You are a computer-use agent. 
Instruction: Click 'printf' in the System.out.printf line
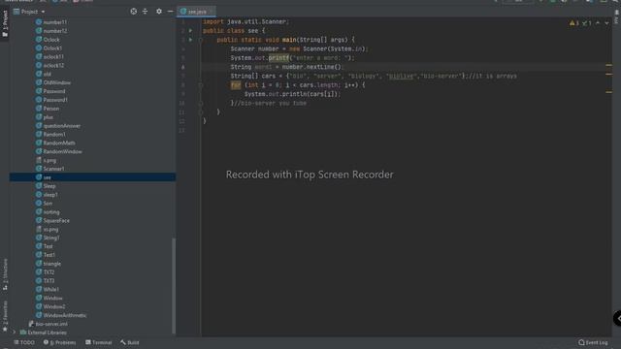tap(278, 58)
